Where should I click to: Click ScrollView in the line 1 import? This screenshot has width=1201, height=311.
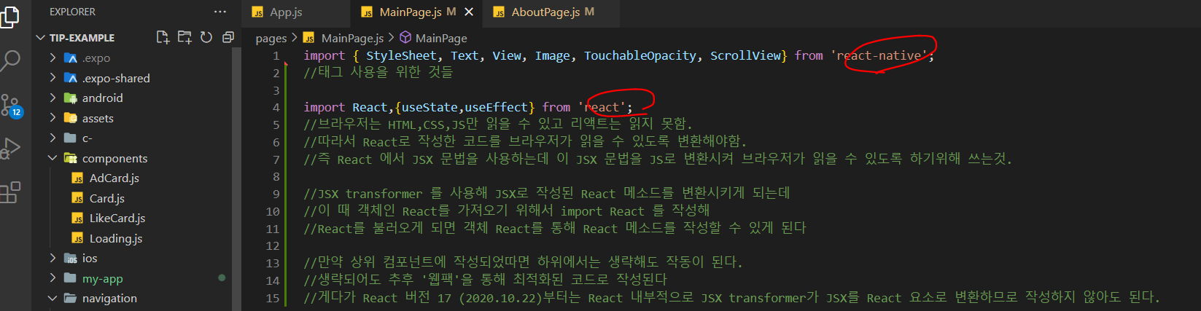[x=746, y=56]
